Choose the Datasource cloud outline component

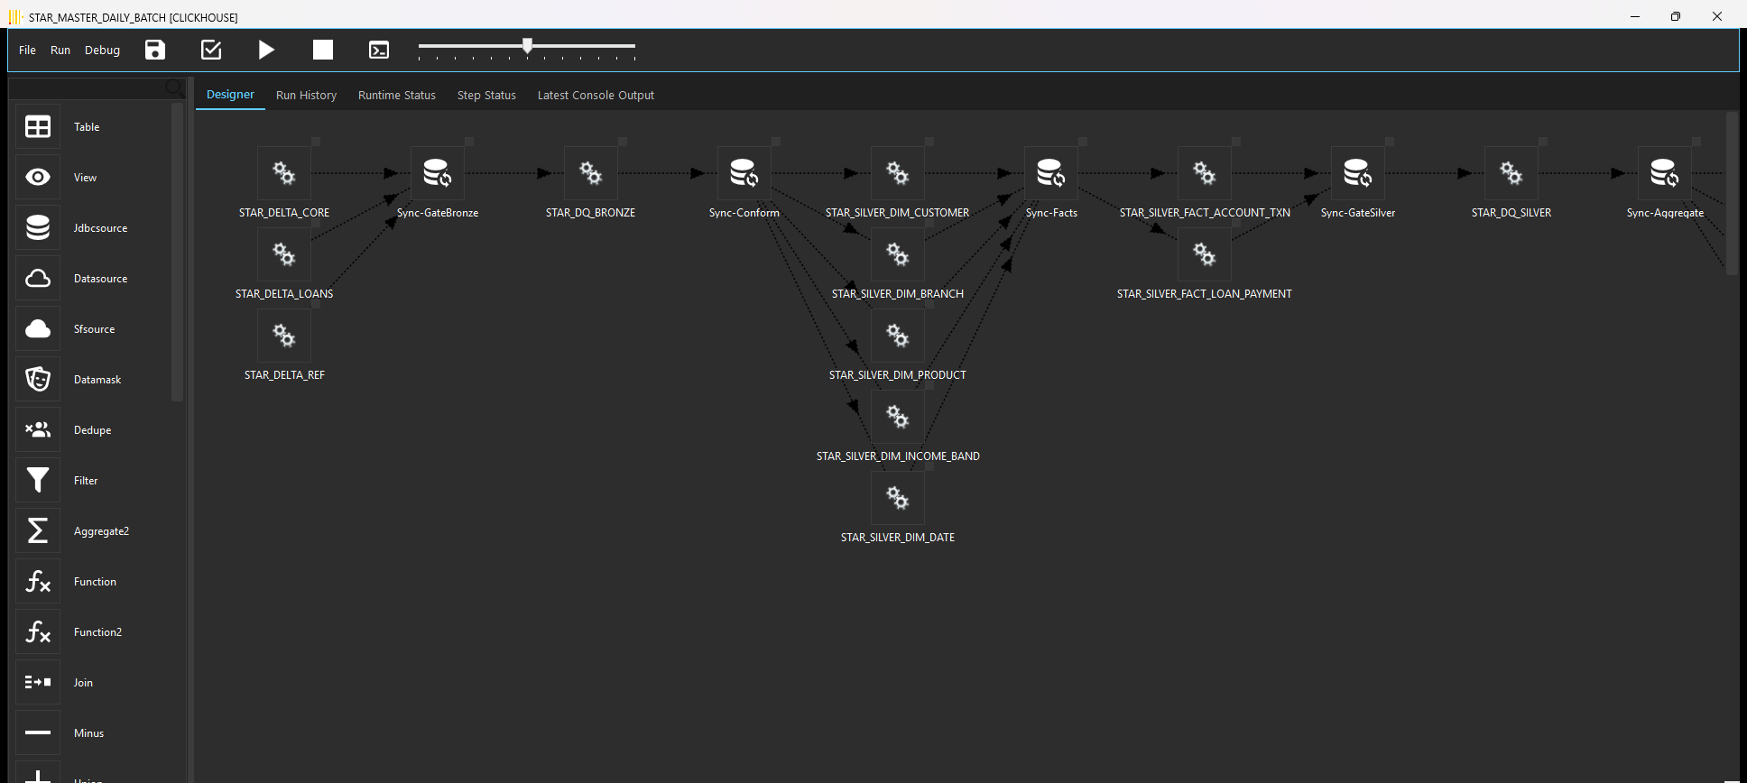tap(38, 278)
